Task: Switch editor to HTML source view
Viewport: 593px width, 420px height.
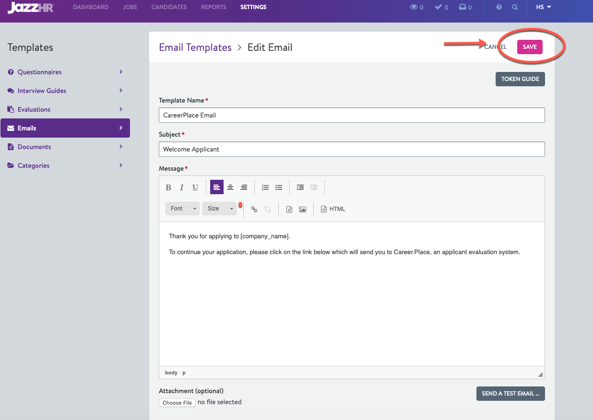Action: coord(333,209)
